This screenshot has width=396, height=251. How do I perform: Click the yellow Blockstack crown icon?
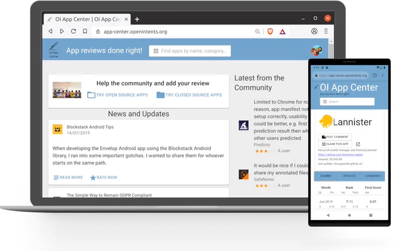pos(58,129)
